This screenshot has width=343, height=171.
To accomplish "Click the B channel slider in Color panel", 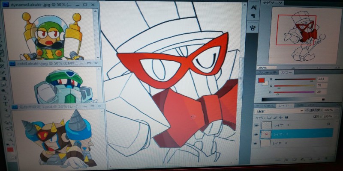I will pos(294,92).
